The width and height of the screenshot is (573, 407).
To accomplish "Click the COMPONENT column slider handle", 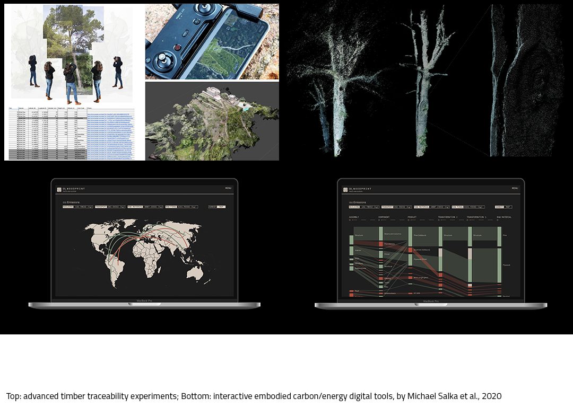I will [x=380, y=220].
